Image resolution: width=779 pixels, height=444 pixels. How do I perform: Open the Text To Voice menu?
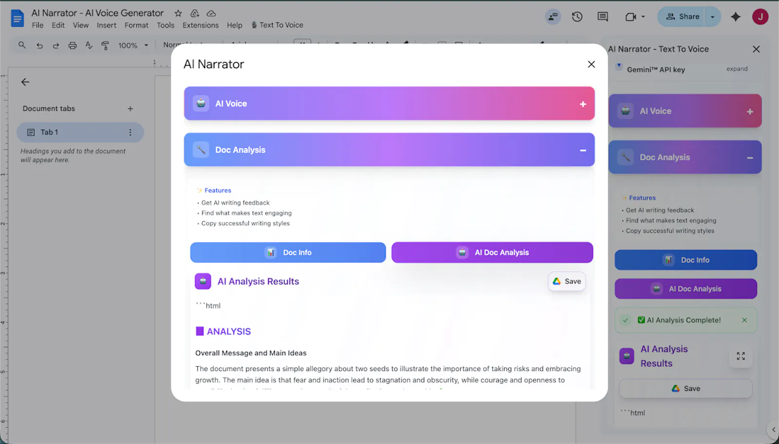277,25
